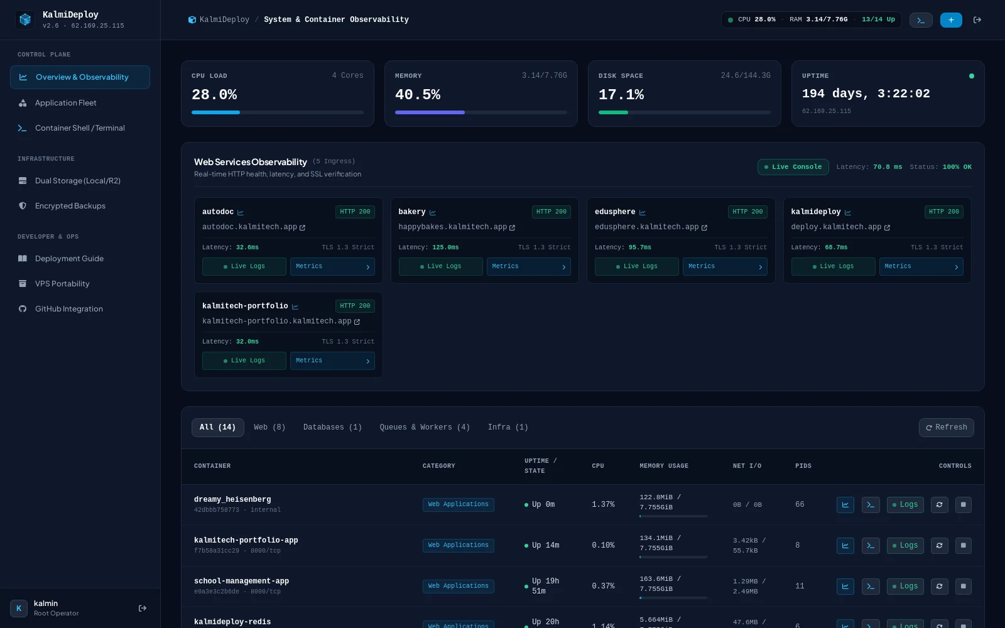The image size is (1005, 628).
Task: Expand Metrics for bakery service
Action: pos(529,266)
